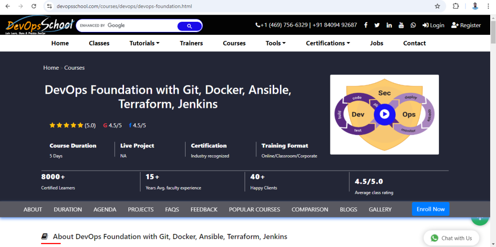Viewport: 496px width, 247px height.
Task: Jump to PROJECTS section tab
Action: click(x=141, y=209)
